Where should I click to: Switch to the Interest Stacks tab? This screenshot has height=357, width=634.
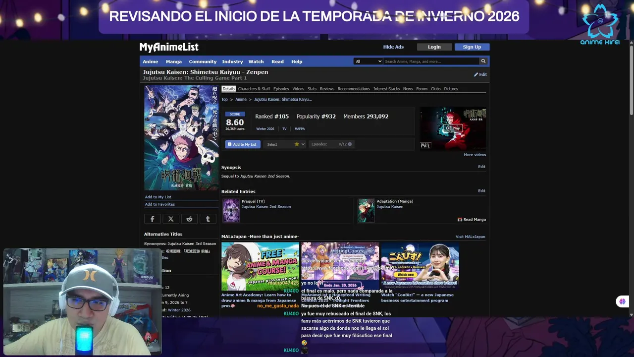(x=386, y=89)
